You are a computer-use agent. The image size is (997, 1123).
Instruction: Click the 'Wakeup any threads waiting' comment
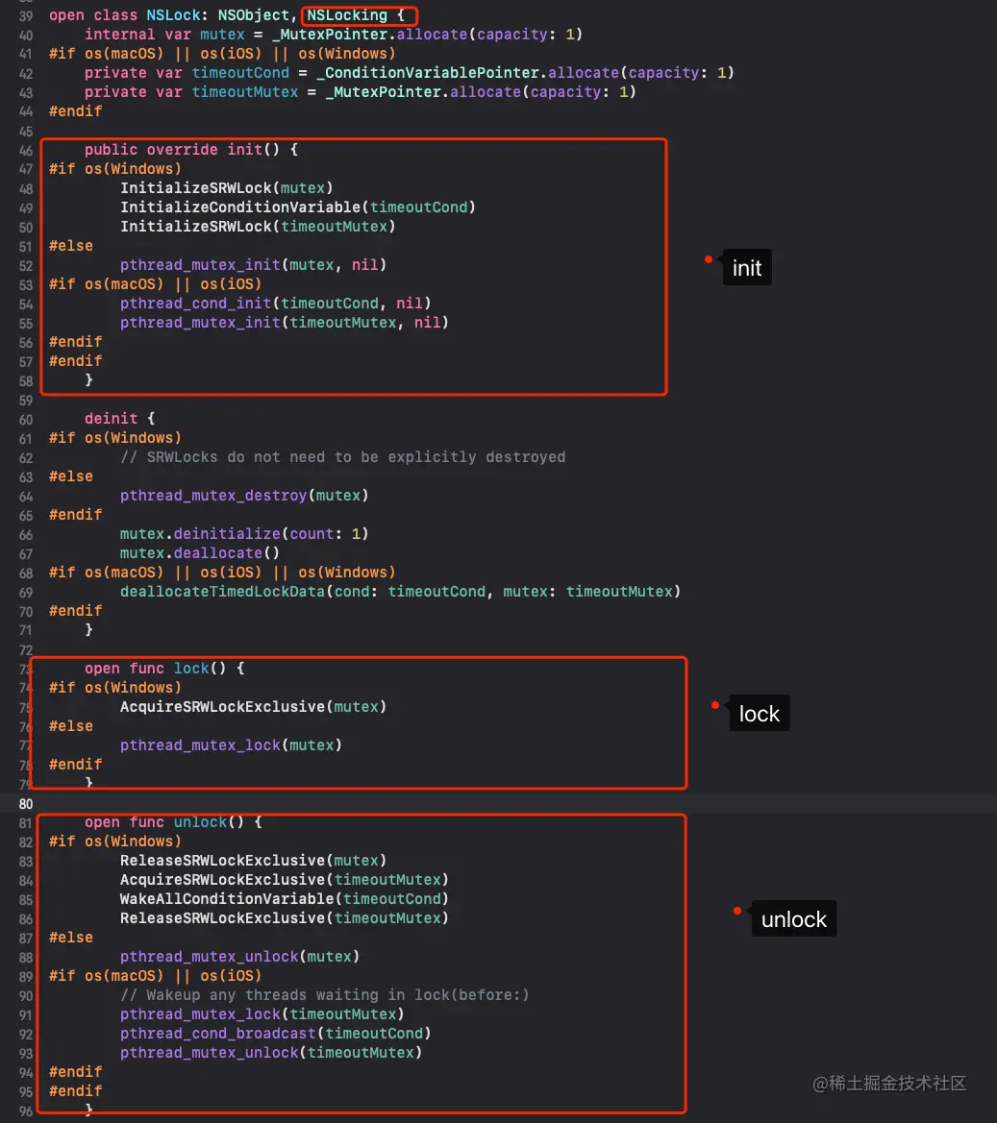point(325,995)
